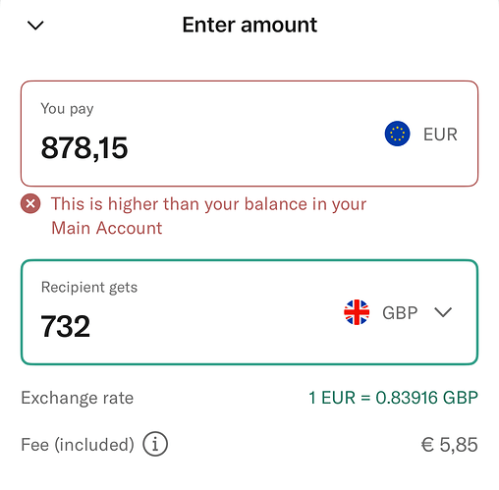Tap the higher than balance error message

click(208, 216)
